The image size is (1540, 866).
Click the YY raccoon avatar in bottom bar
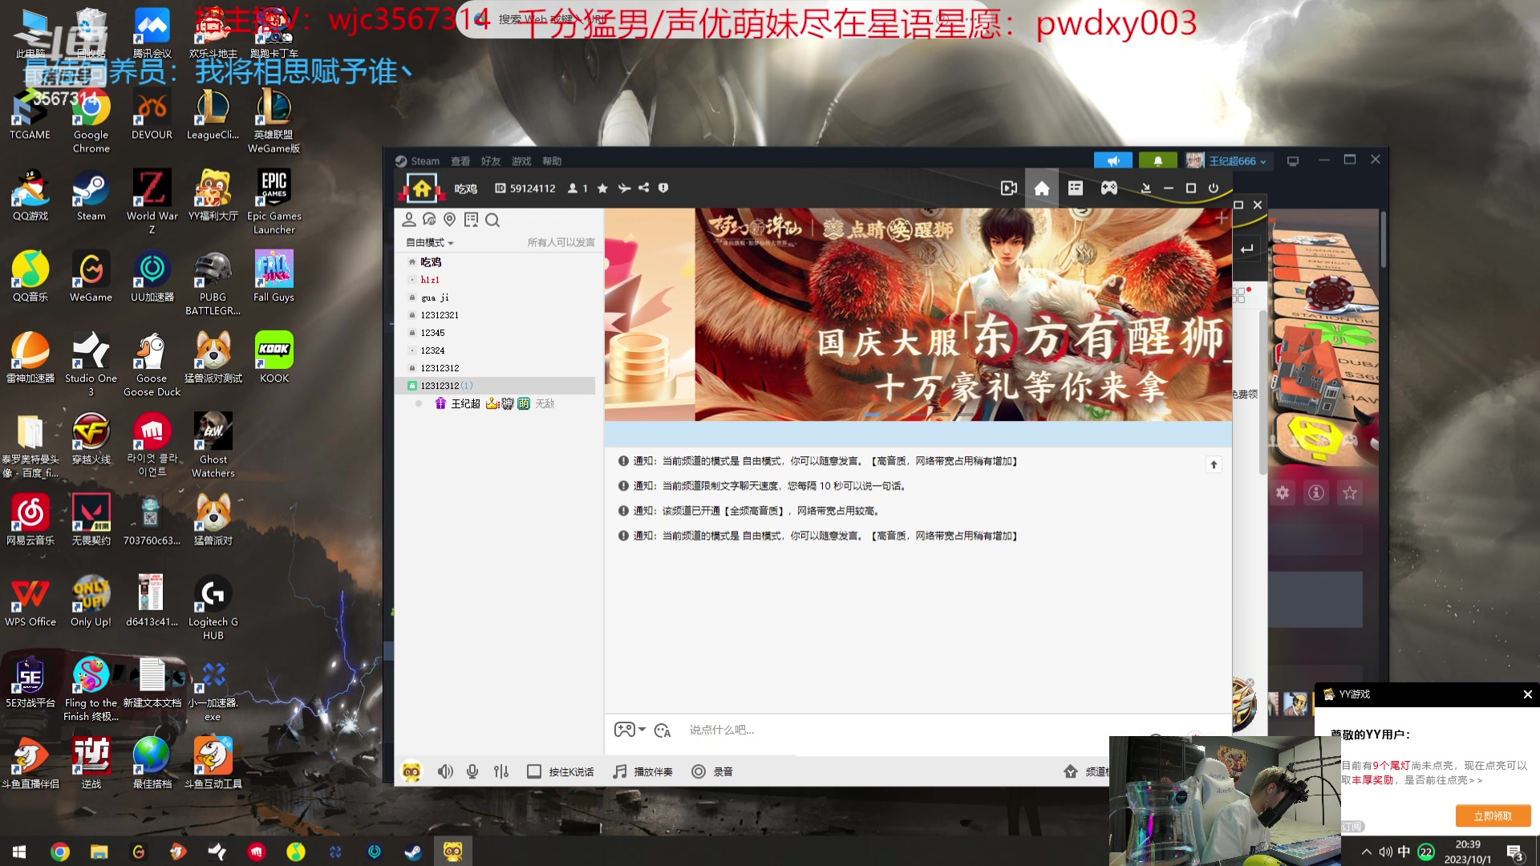pyautogui.click(x=411, y=771)
